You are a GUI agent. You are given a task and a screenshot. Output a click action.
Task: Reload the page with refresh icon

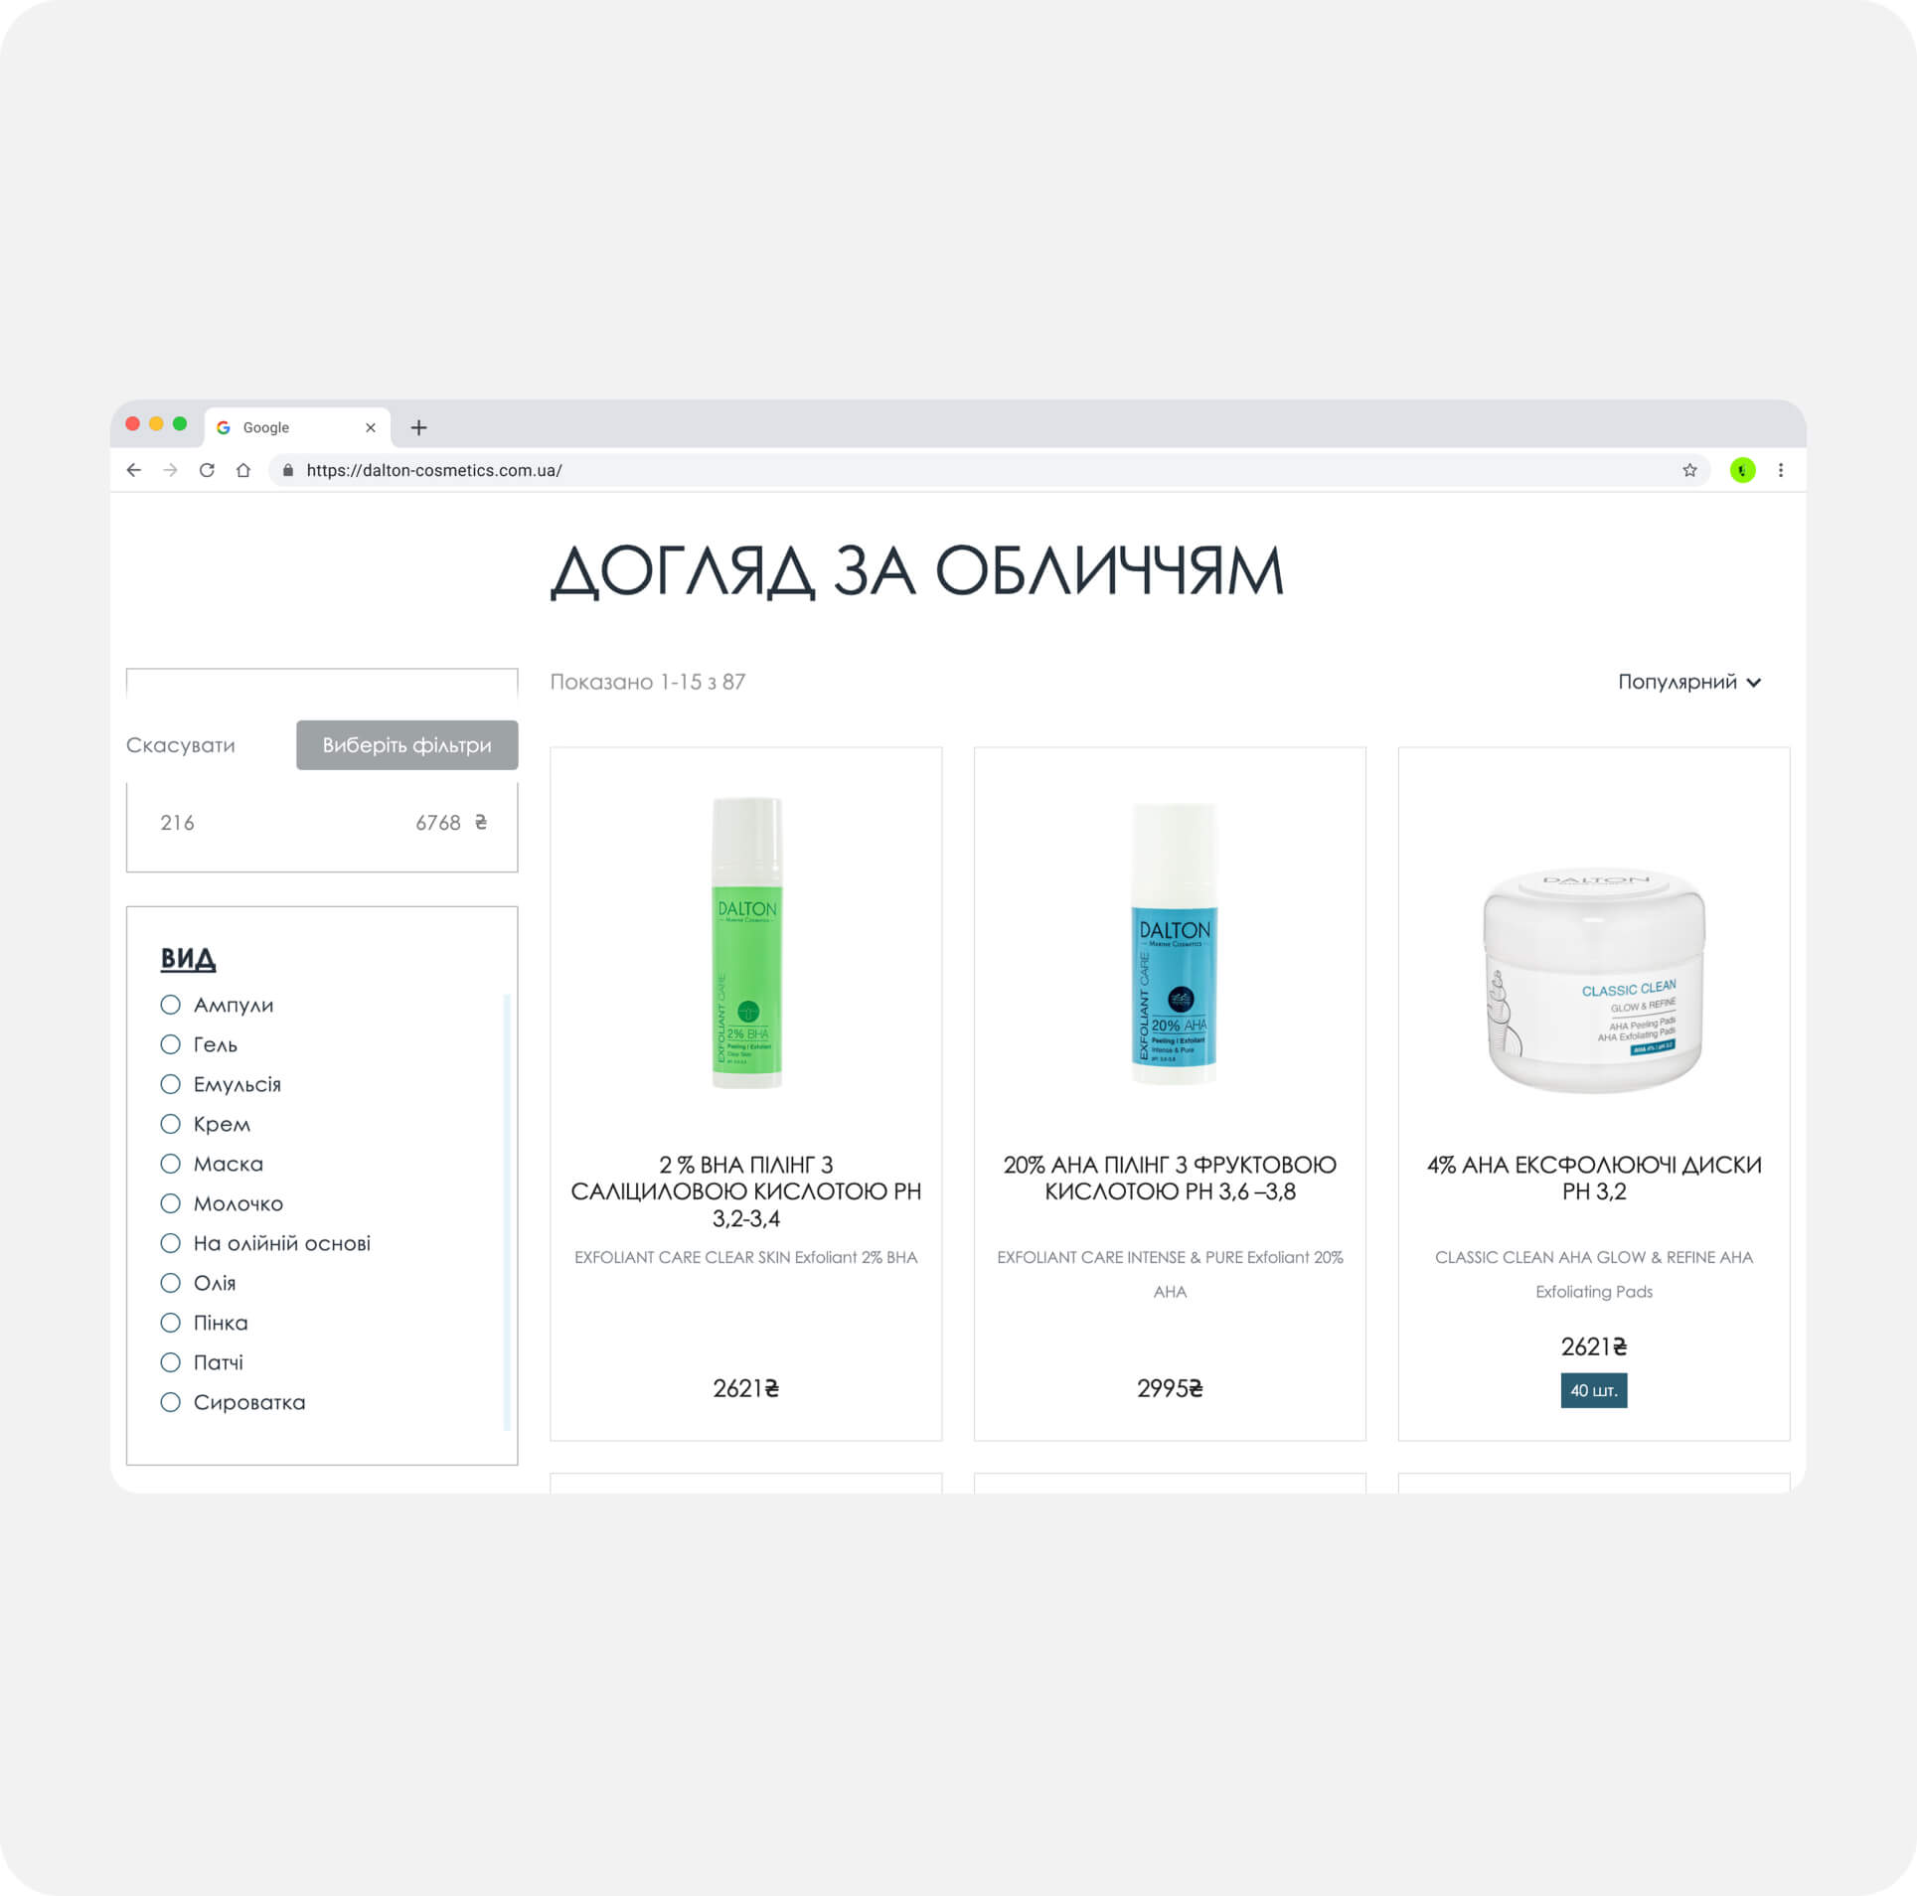coord(207,470)
